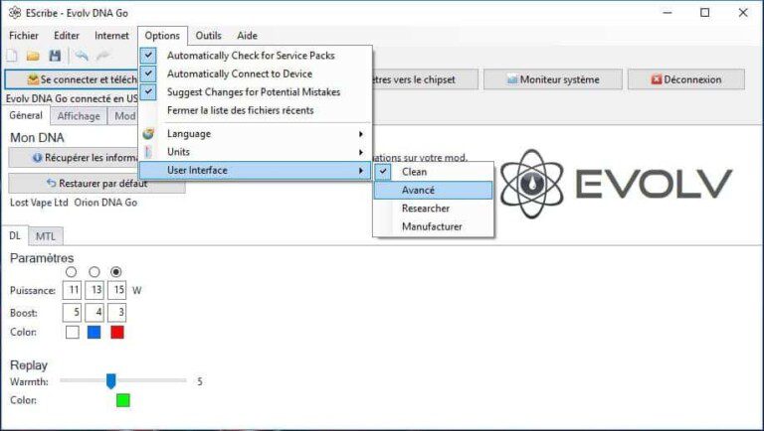Click the 'Lost Vape Ltd' text
The image size is (764, 431).
pos(39,203)
